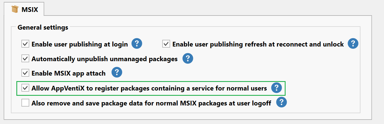Click the 'Enable MSIX app attach' label text
The width and height of the screenshot is (384, 124).
click(x=68, y=73)
